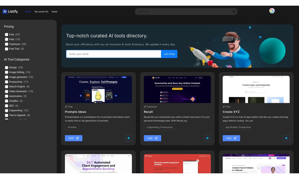
Task: Check the Video Generator category
Action: [7, 91]
